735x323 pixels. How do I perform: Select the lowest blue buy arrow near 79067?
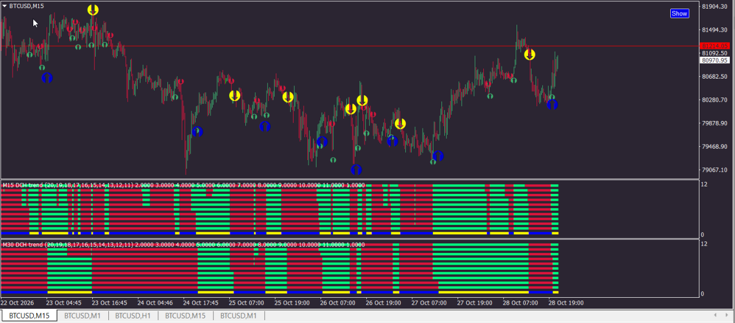(x=356, y=169)
